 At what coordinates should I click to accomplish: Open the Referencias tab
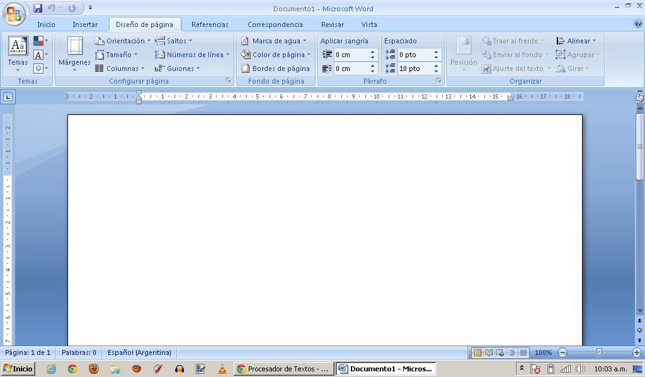[210, 25]
